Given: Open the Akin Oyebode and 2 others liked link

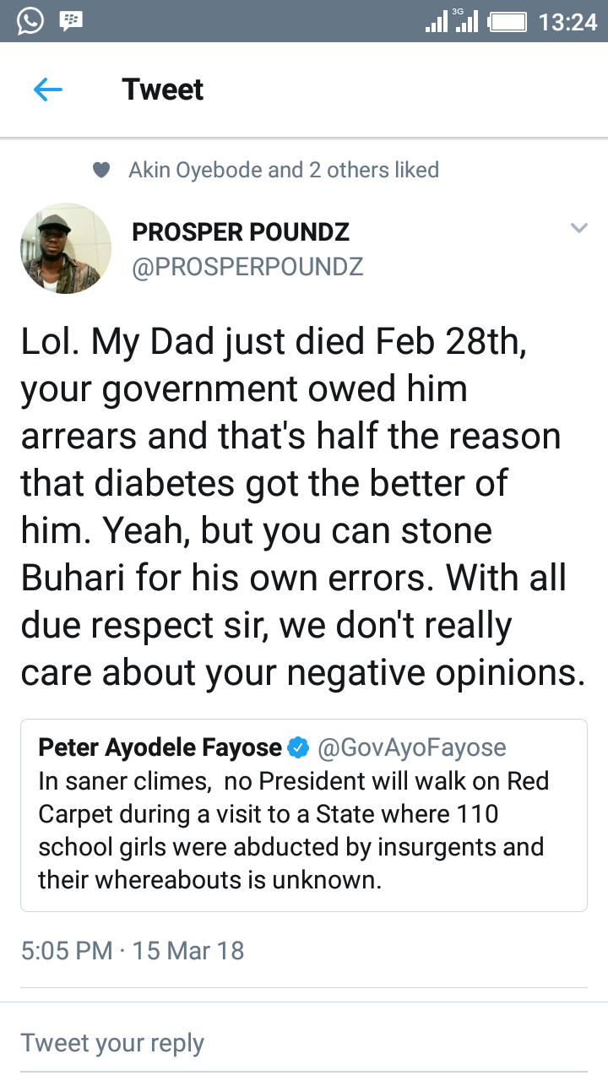Looking at the screenshot, I should (x=284, y=170).
